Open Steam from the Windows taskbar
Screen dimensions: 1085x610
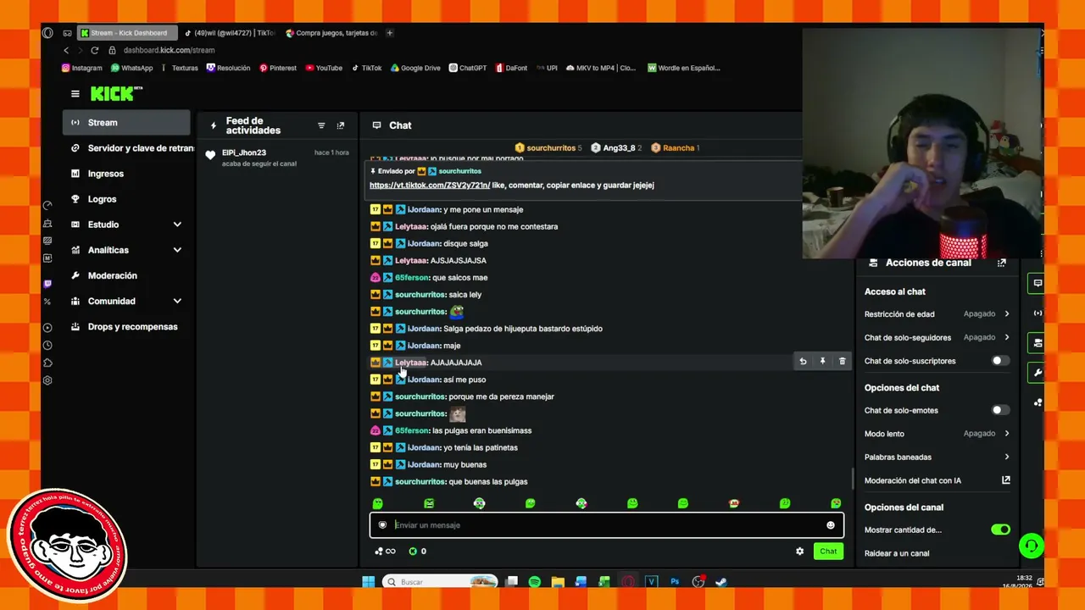[721, 582]
